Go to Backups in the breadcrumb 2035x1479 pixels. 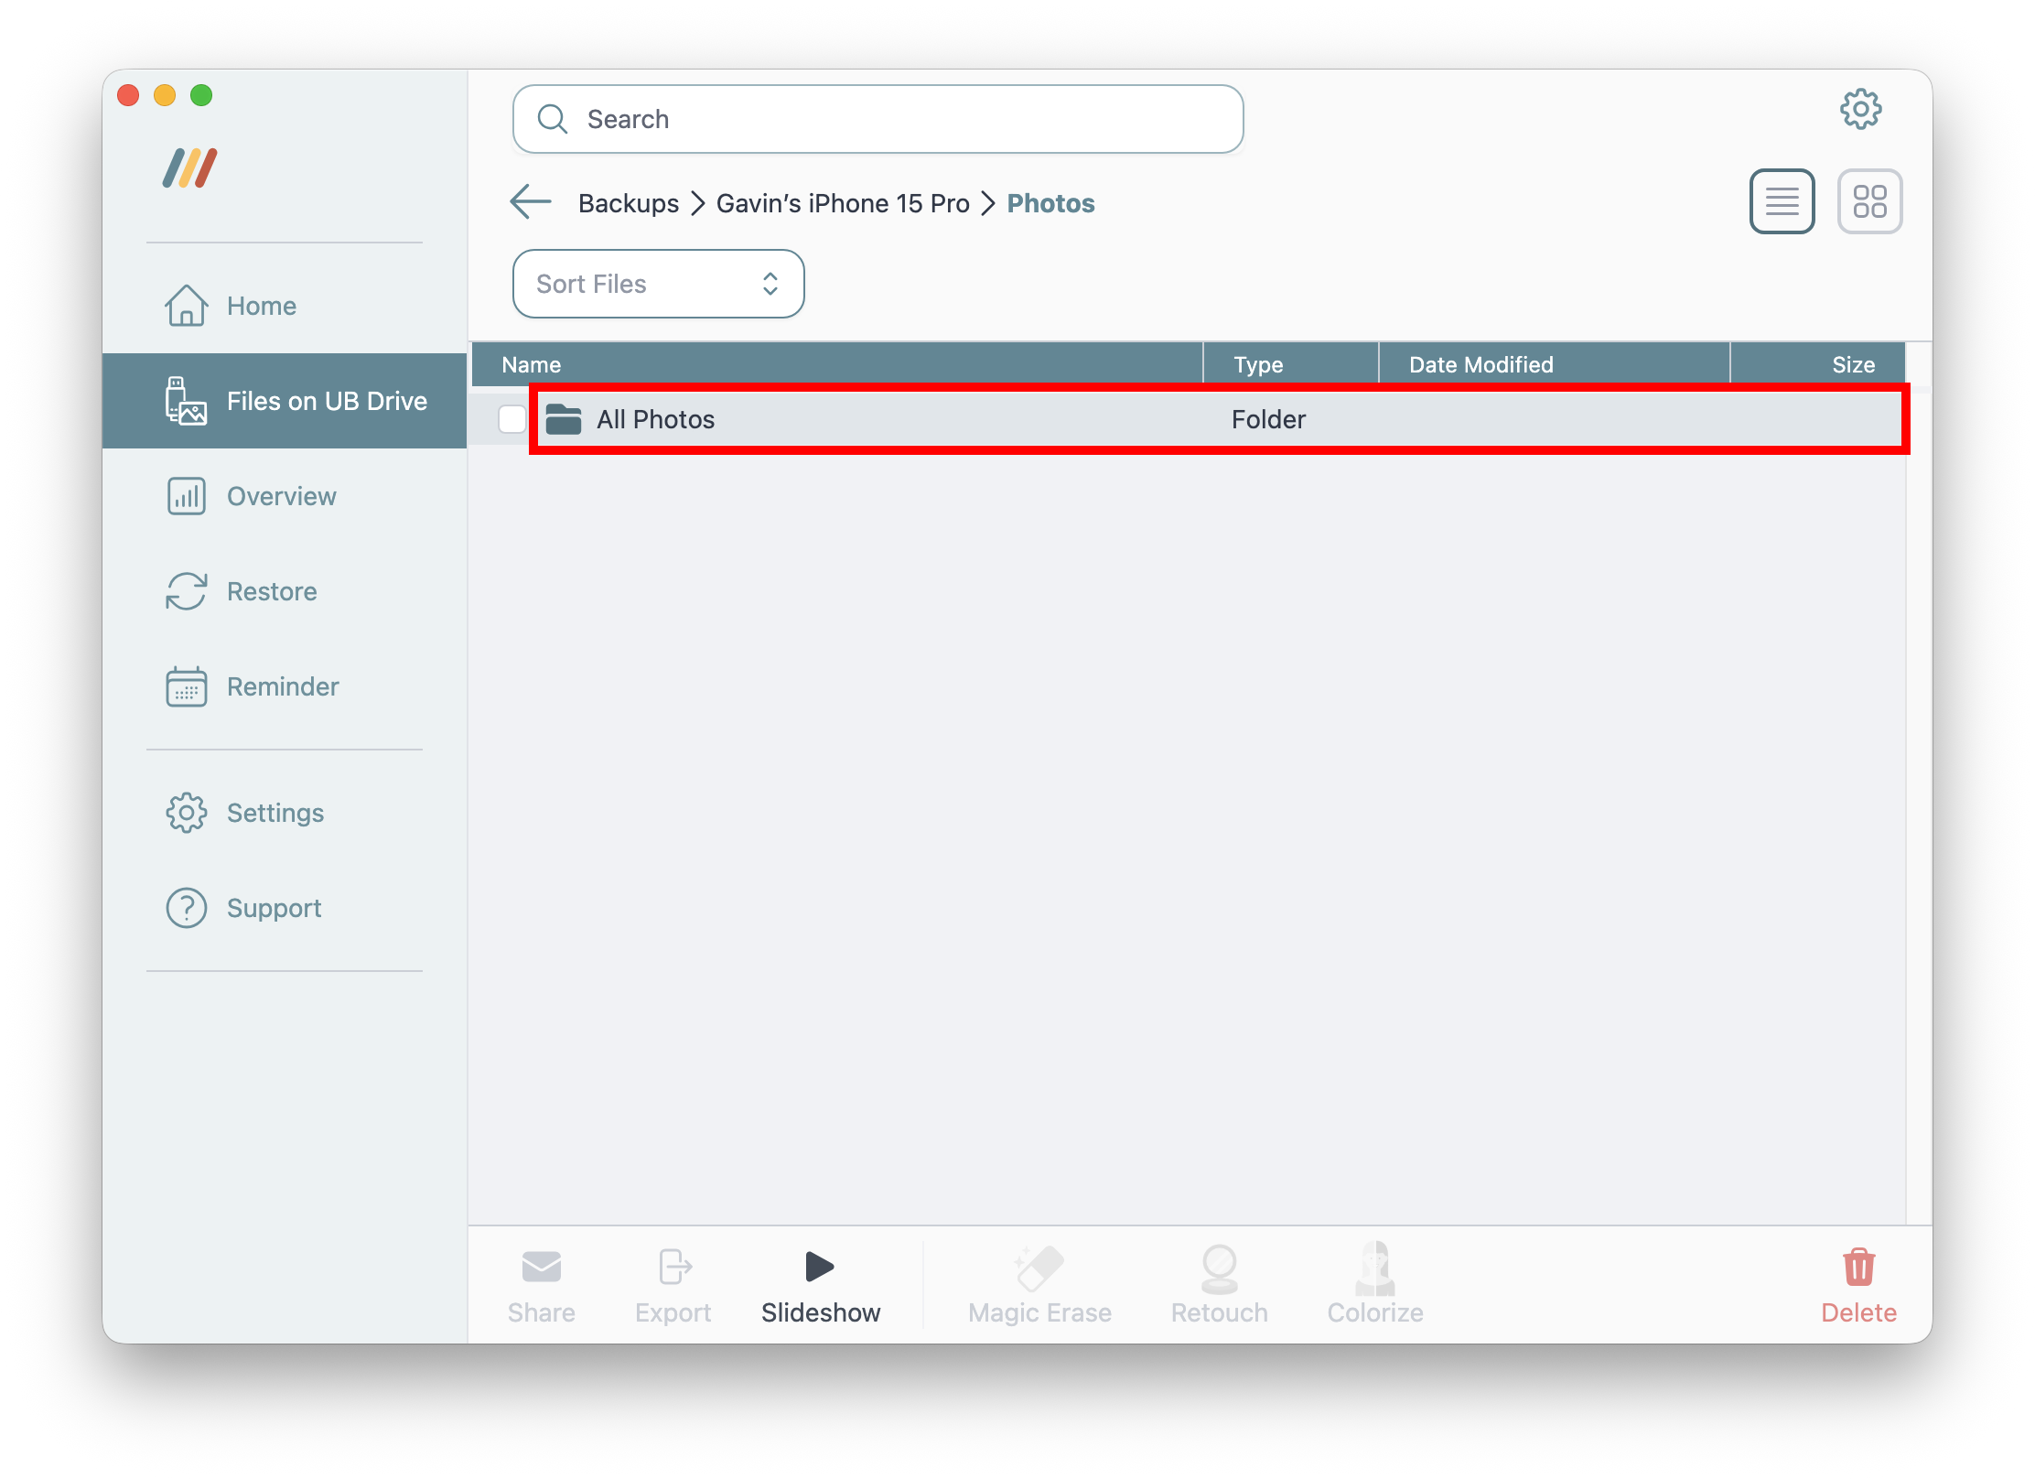[x=629, y=203]
